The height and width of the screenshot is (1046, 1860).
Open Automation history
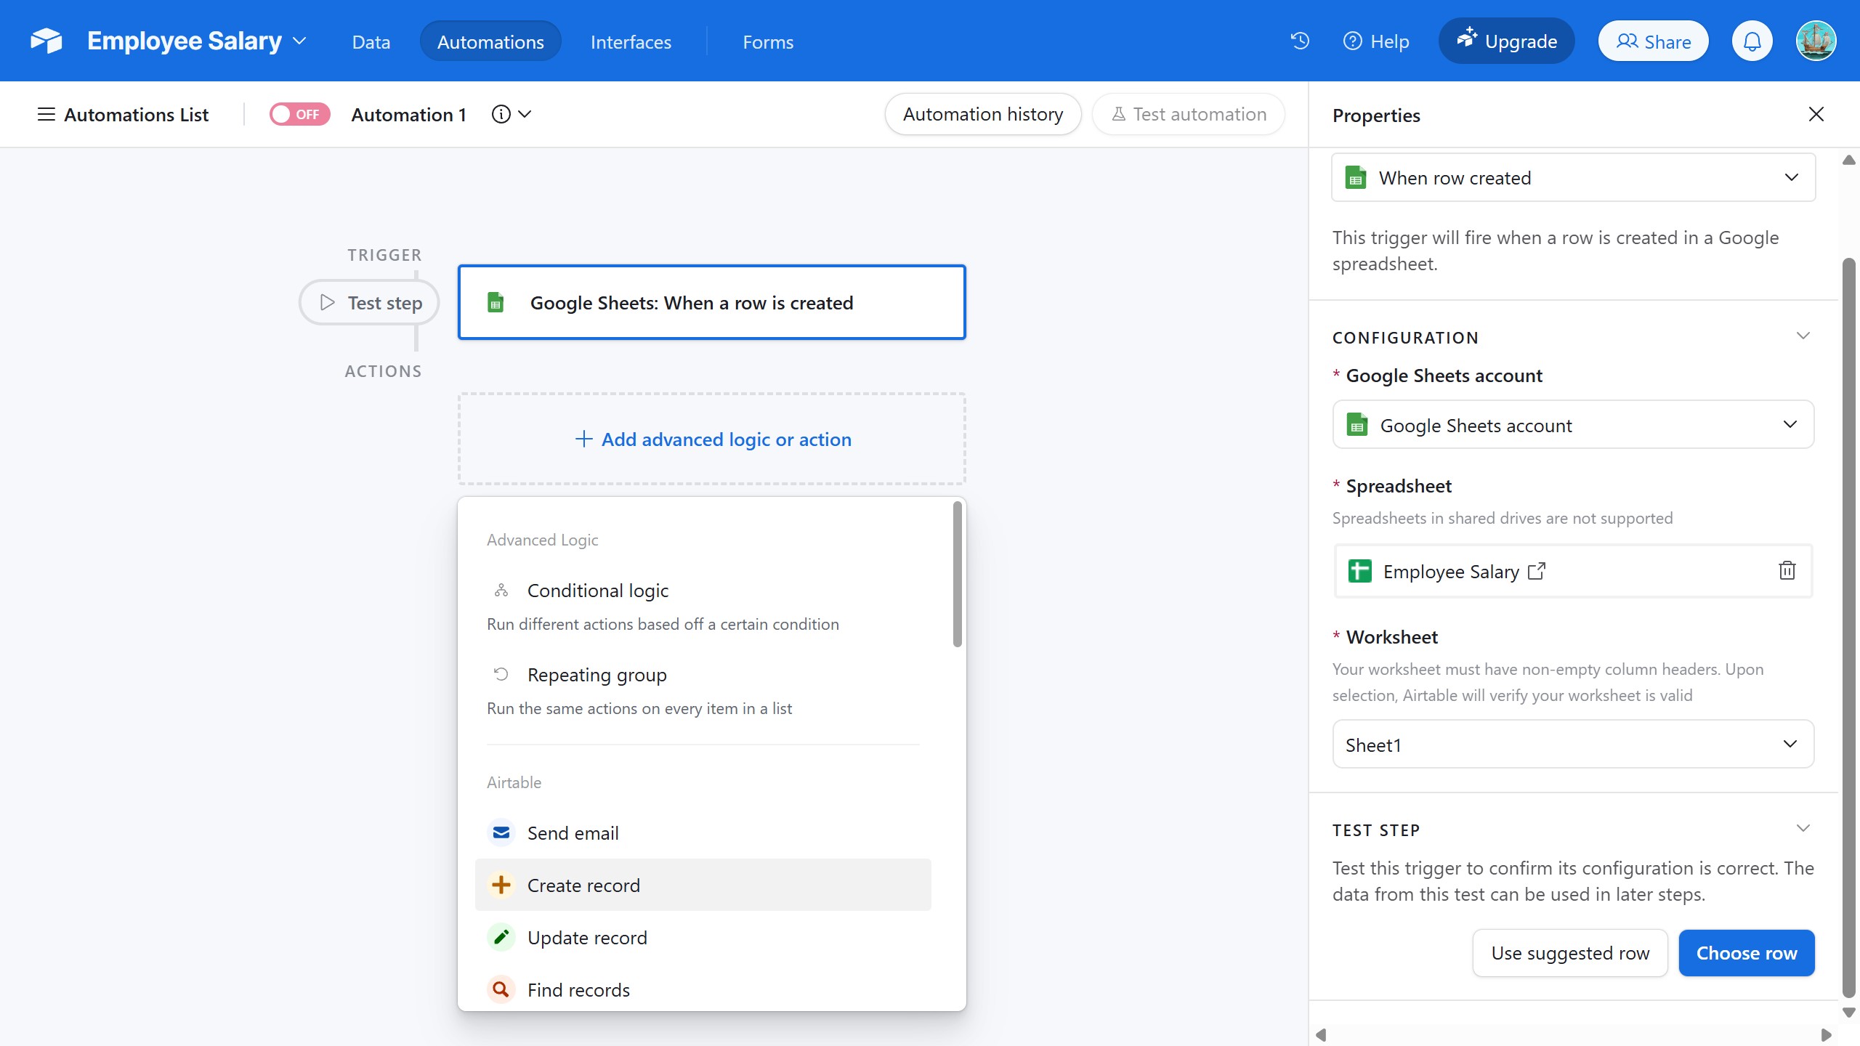(982, 114)
